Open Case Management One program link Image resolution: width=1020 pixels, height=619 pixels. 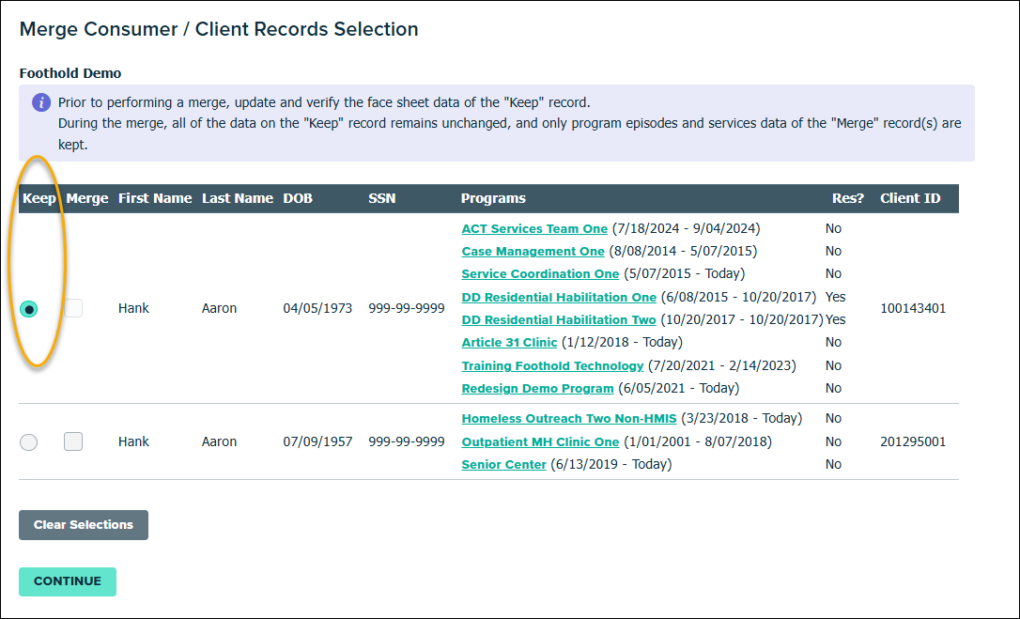(x=533, y=252)
